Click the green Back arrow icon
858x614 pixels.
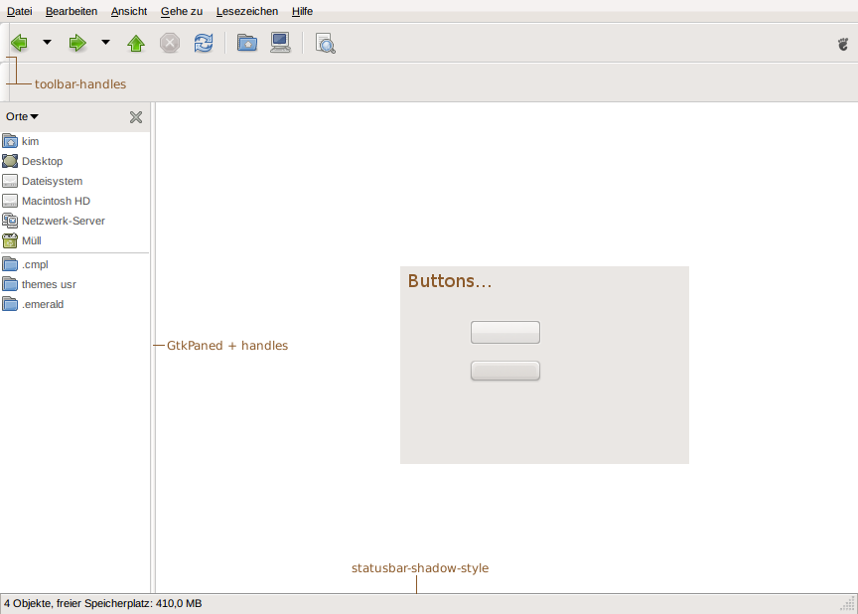pyautogui.click(x=19, y=43)
